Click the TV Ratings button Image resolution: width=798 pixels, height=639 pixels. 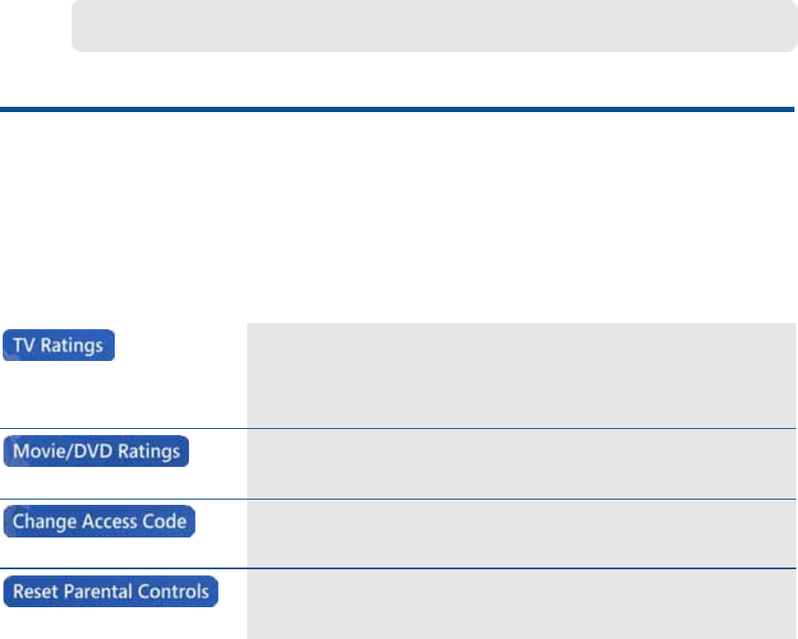point(59,345)
